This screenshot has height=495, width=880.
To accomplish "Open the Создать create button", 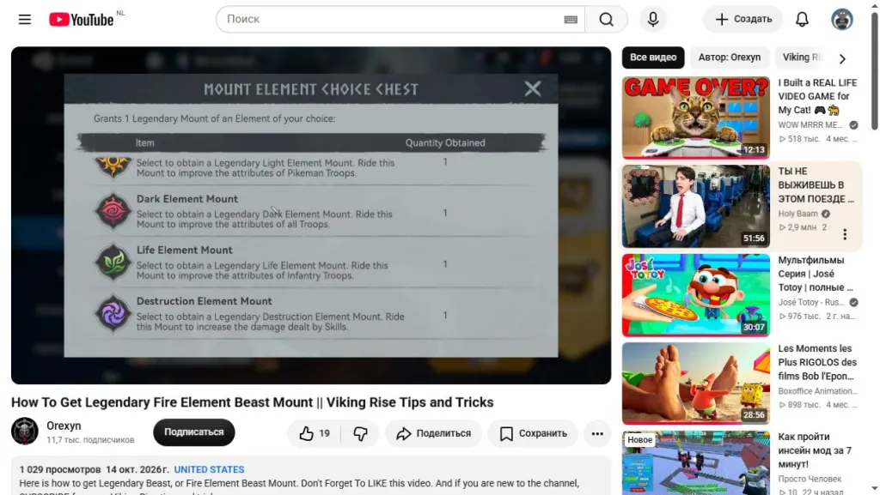I will [743, 20].
